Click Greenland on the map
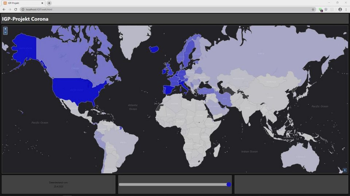This screenshot has height=196, width=350. click(134, 40)
